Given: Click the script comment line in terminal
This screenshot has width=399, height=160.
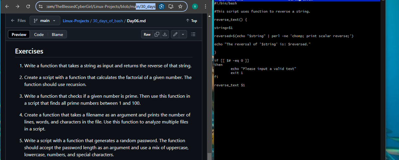Looking at the screenshot, I should point(262,12).
